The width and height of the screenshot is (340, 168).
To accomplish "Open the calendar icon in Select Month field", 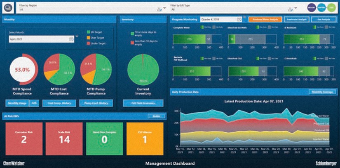I will click(72, 39).
